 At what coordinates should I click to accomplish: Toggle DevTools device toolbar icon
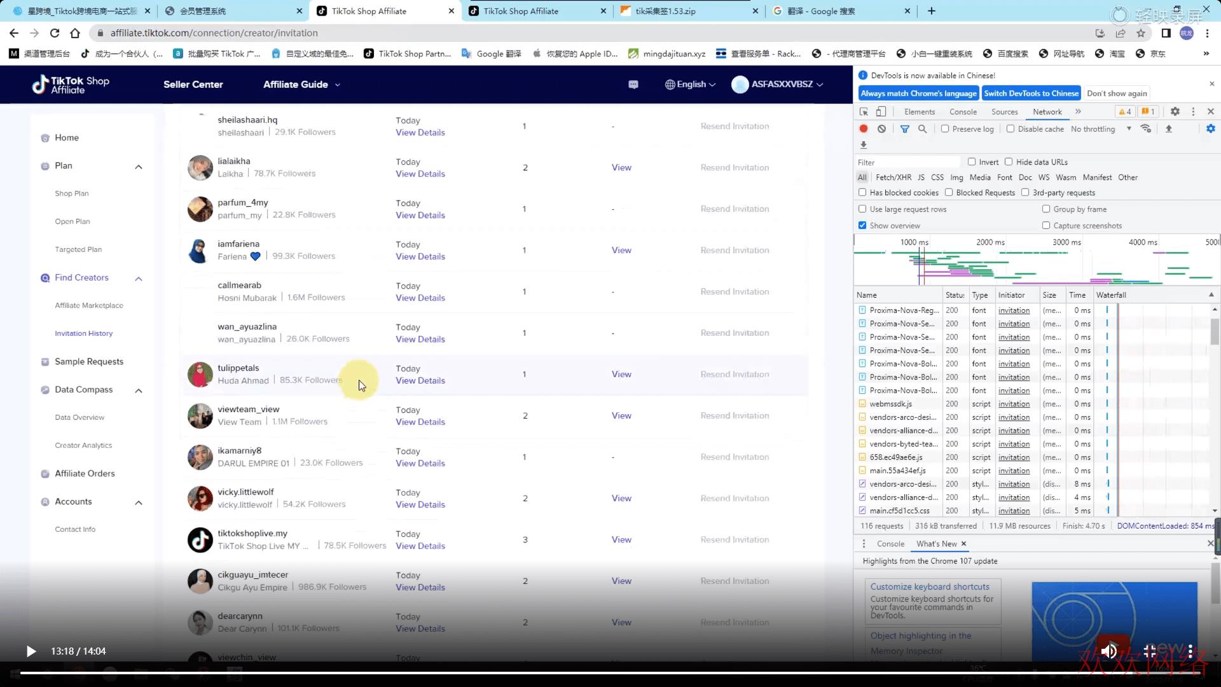coord(881,111)
